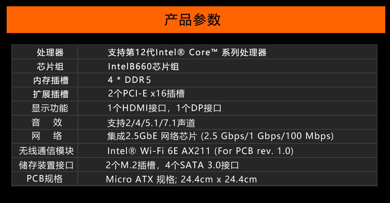Click the HDMI接口 and DP接口 value
The image size is (390, 203).
tap(164, 108)
